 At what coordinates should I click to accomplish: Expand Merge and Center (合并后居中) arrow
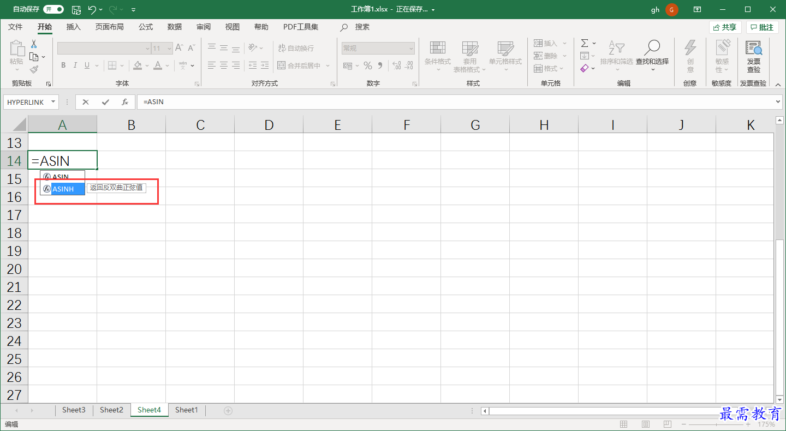[x=328, y=65]
